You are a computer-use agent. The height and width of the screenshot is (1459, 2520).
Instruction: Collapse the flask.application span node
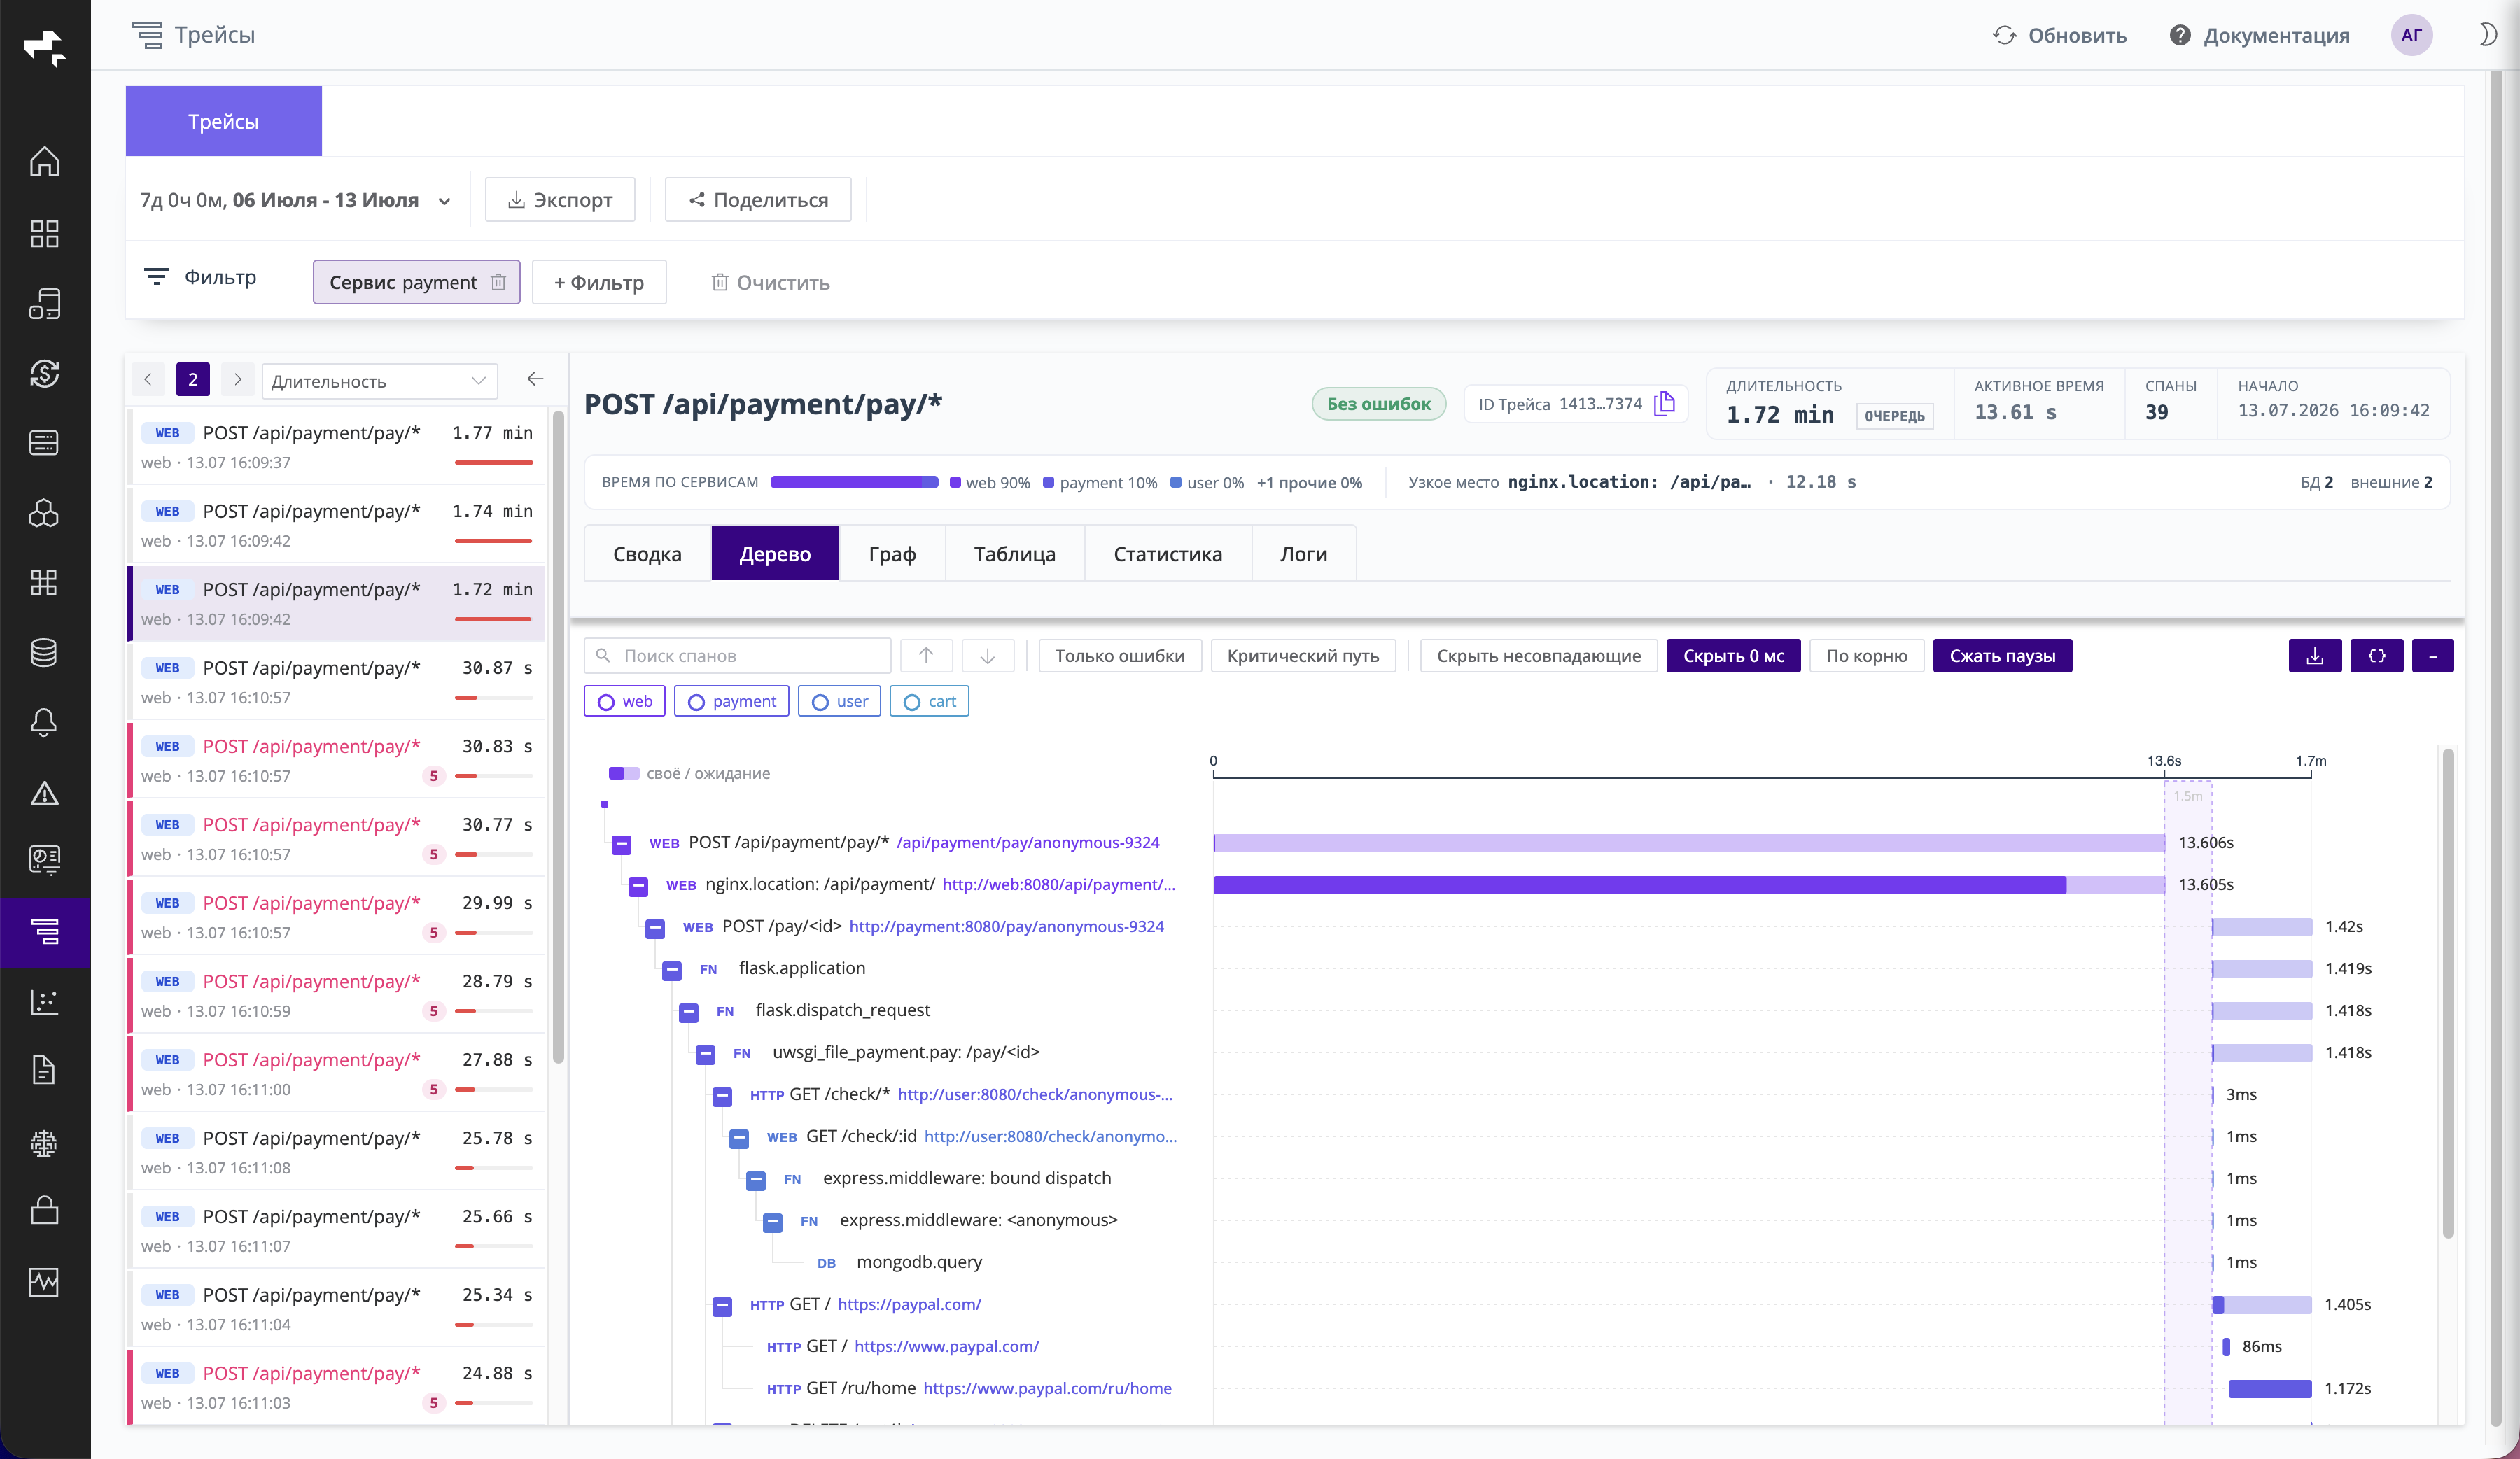[x=672, y=971]
